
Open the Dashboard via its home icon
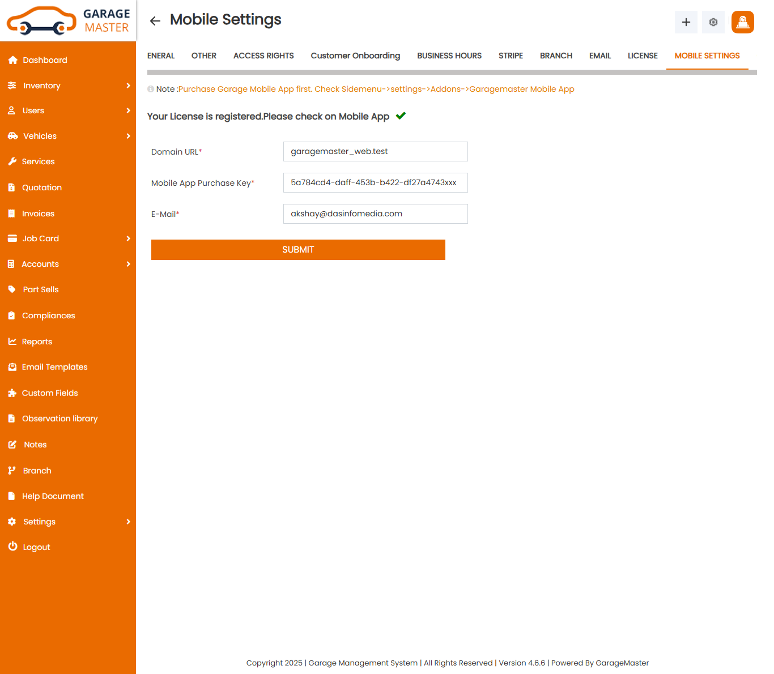tap(12, 60)
